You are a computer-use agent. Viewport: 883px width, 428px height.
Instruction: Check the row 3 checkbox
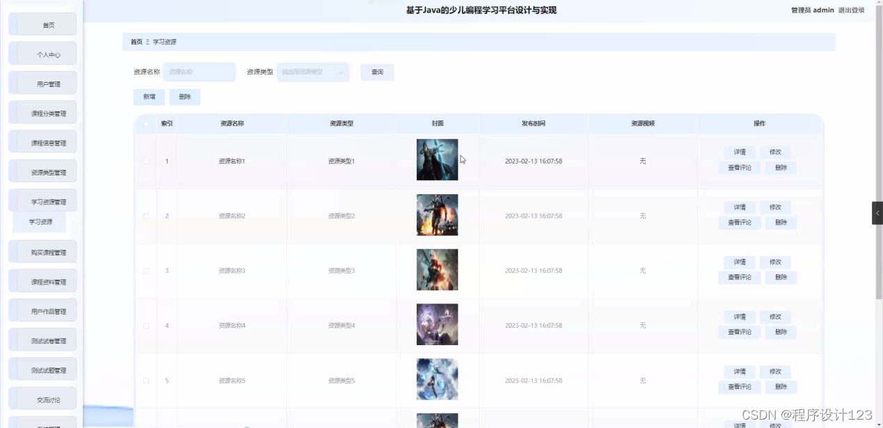146,271
